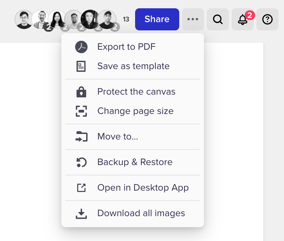Choose Move to... menu entry
This screenshot has height=241, width=284.
pyautogui.click(x=118, y=137)
